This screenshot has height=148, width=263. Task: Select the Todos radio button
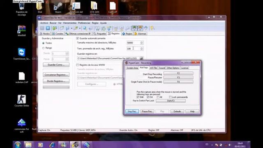[43, 43]
